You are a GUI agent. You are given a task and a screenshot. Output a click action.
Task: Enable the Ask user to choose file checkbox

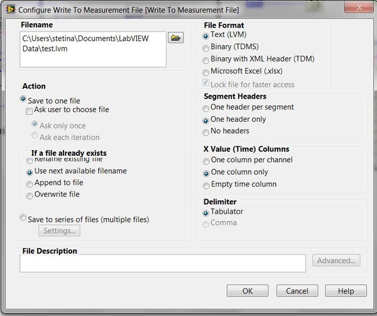29,111
